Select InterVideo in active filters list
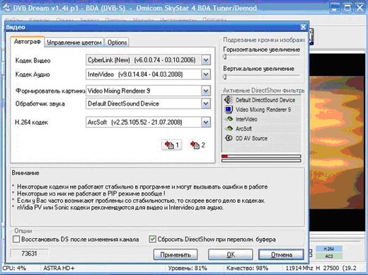This screenshot has width=368, height=275. (x=246, y=119)
